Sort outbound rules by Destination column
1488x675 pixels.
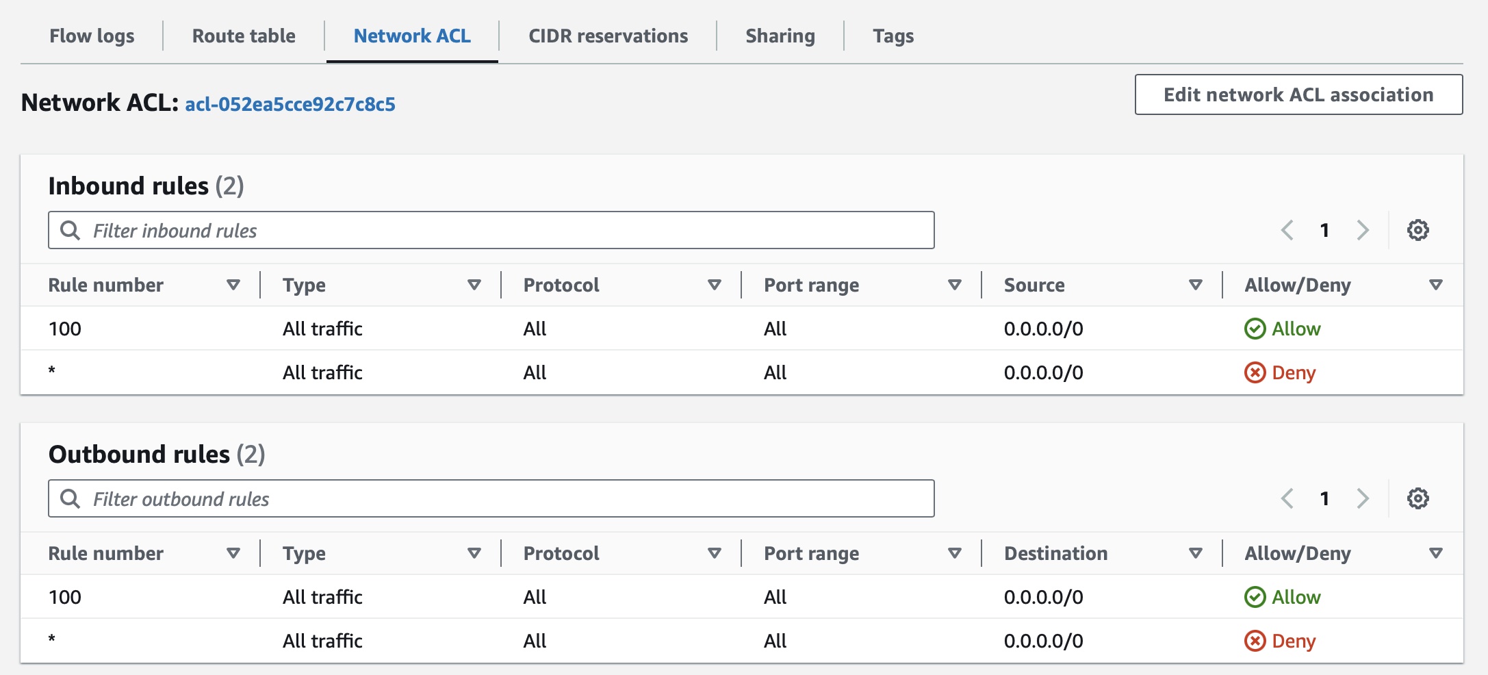click(x=1195, y=553)
